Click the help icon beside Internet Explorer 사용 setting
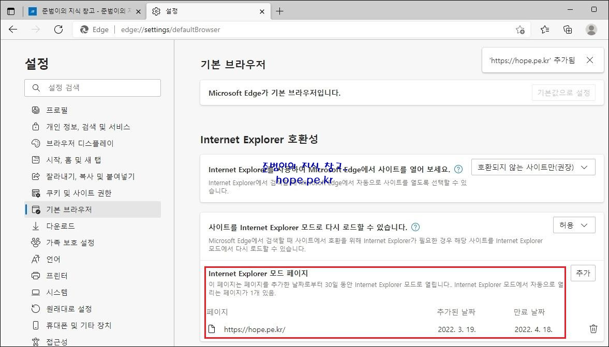The height and width of the screenshot is (347, 609). (x=458, y=169)
